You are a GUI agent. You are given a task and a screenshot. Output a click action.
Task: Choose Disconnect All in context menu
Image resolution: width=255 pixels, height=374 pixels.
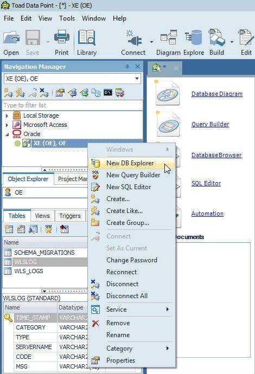131,296
